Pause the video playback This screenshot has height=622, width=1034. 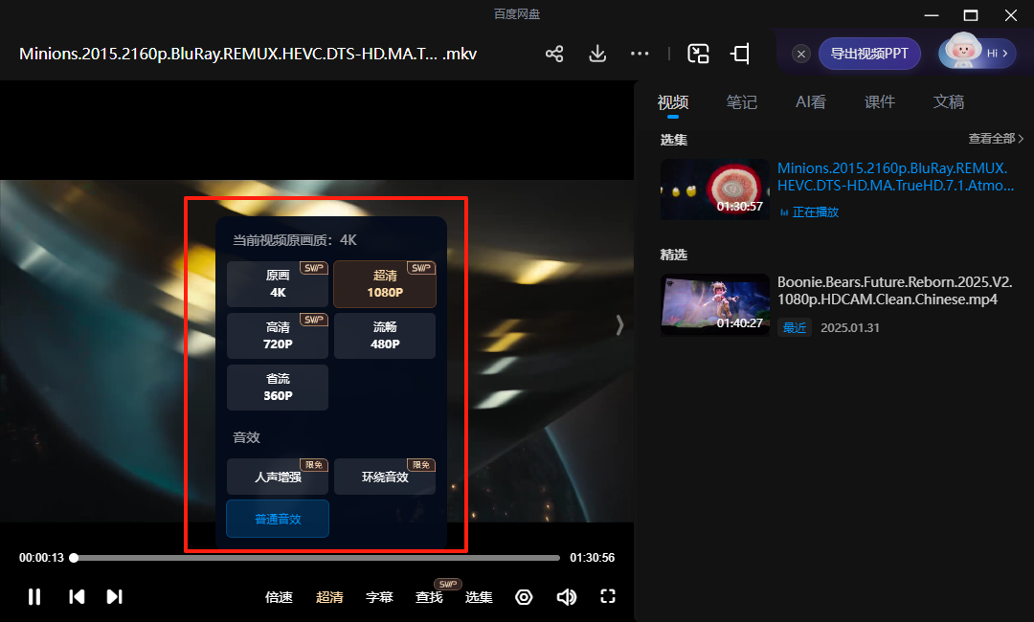click(x=34, y=597)
